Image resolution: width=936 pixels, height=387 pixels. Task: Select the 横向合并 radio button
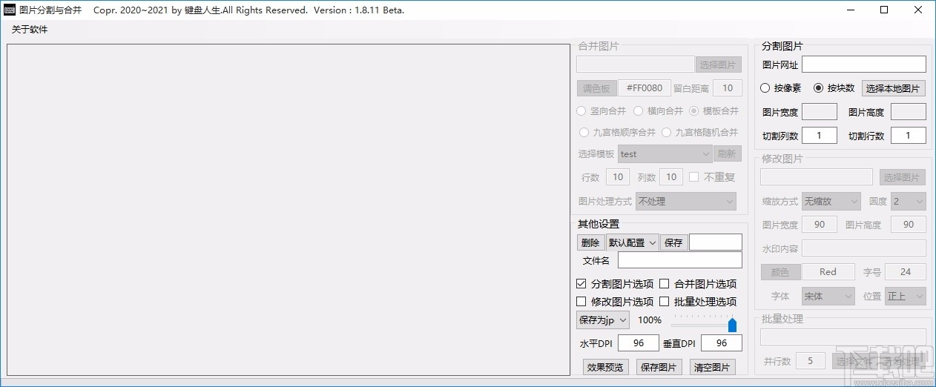tap(638, 111)
